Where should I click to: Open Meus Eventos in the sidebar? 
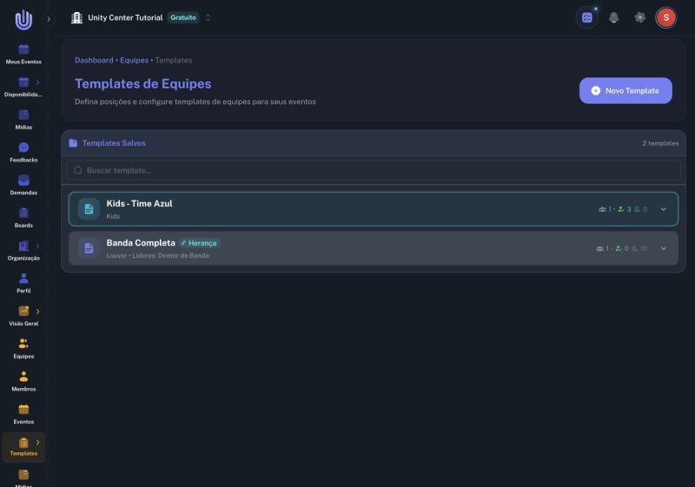23,55
